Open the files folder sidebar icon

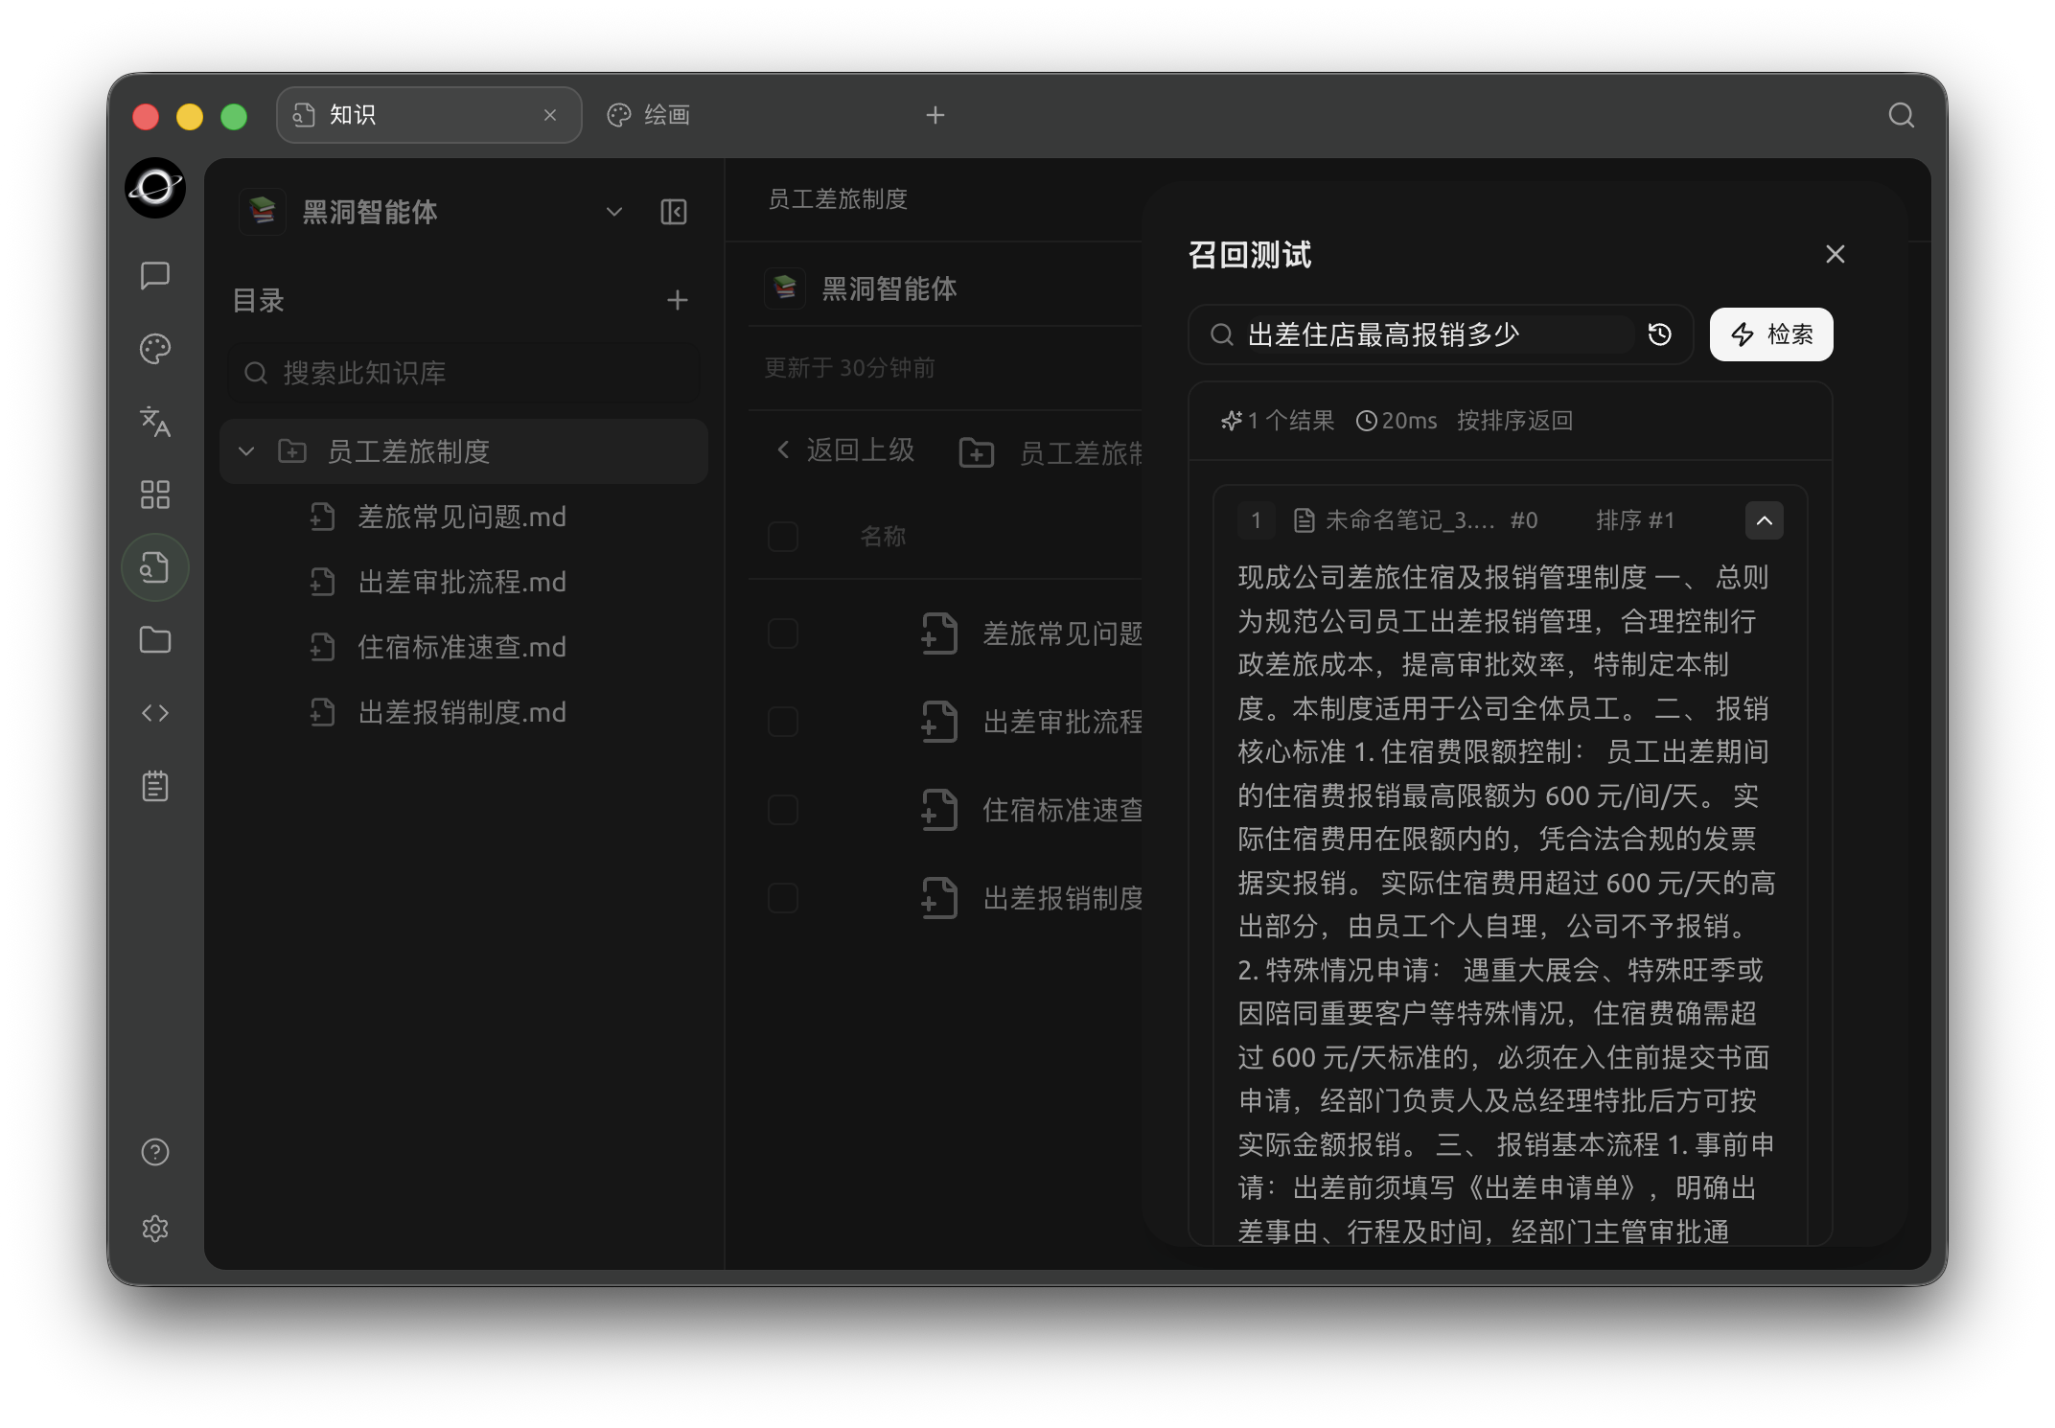154,640
